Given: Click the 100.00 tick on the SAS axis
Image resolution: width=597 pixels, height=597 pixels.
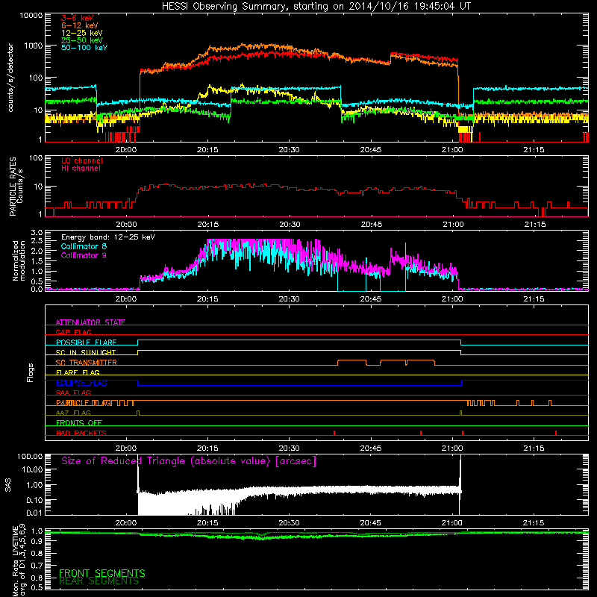Looking at the screenshot, I should pyautogui.click(x=30, y=456).
